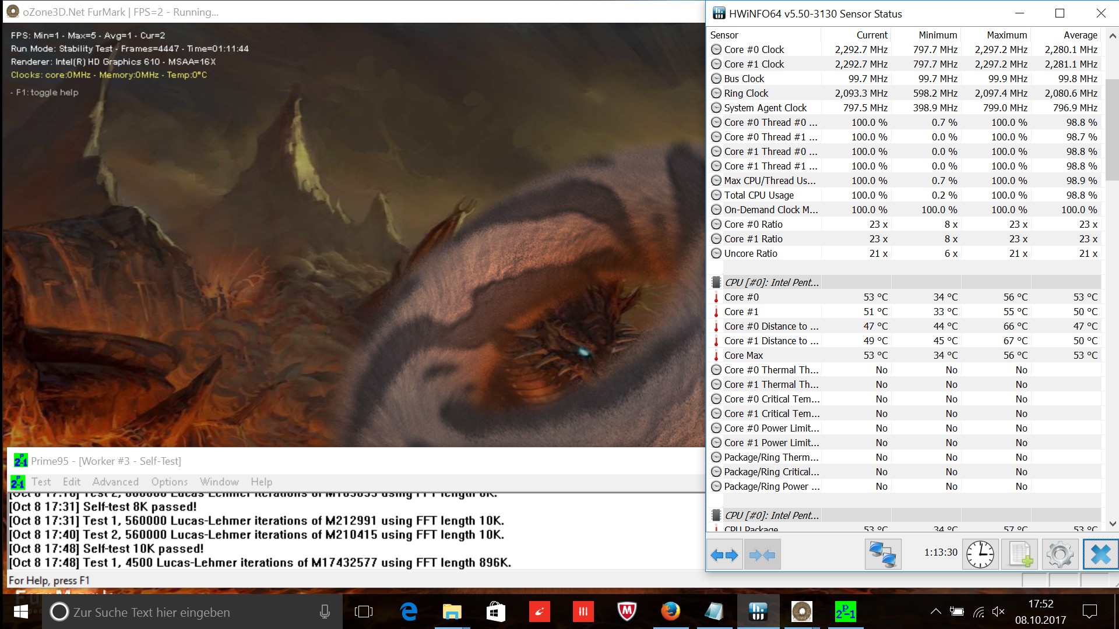This screenshot has height=629, width=1119.
Task: Open HWiNFO sensor settings gear
Action: pos(1060,554)
